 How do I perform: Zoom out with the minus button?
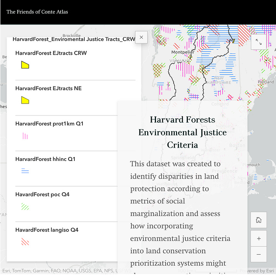[258, 254]
